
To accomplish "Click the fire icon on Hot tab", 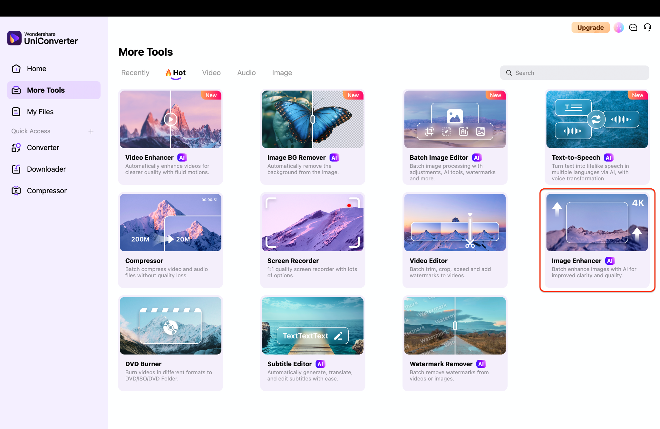I will click(x=168, y=73).
